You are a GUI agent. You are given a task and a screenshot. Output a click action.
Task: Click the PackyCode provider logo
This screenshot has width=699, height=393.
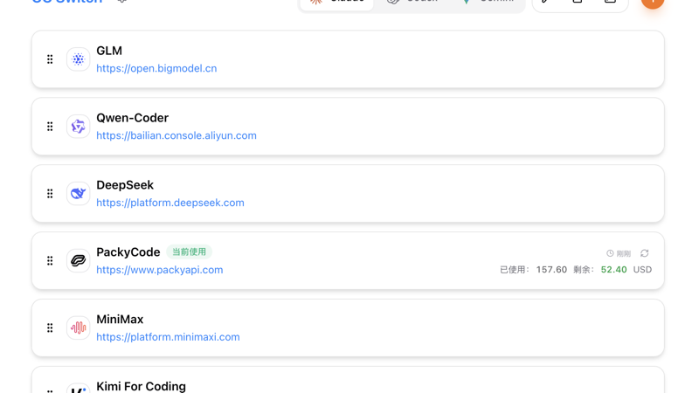(78, 260)
